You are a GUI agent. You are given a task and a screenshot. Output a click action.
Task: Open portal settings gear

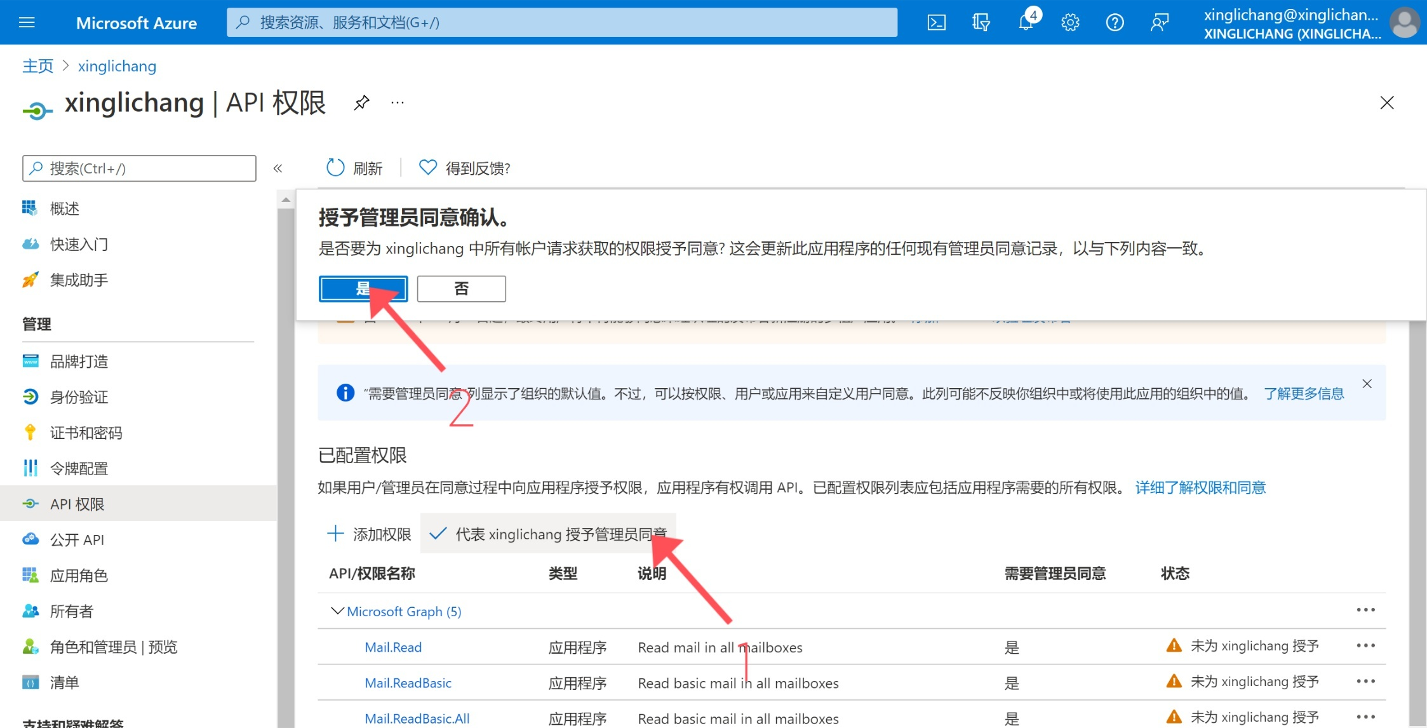1070,23
